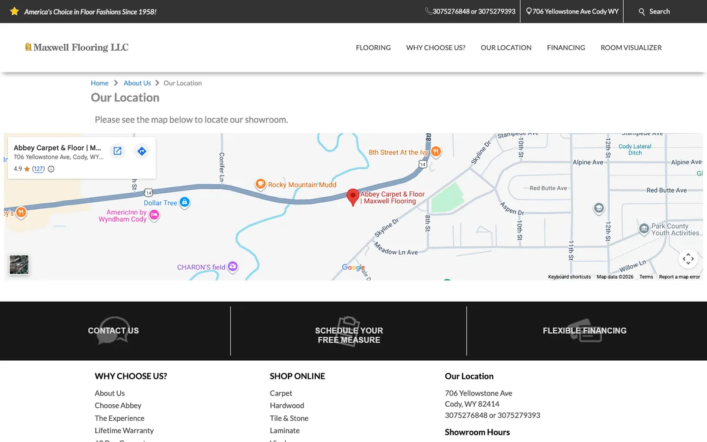707x442 pixels.
Task: Click the Abbey Carpet & Floor place card title
Action: 57,148
